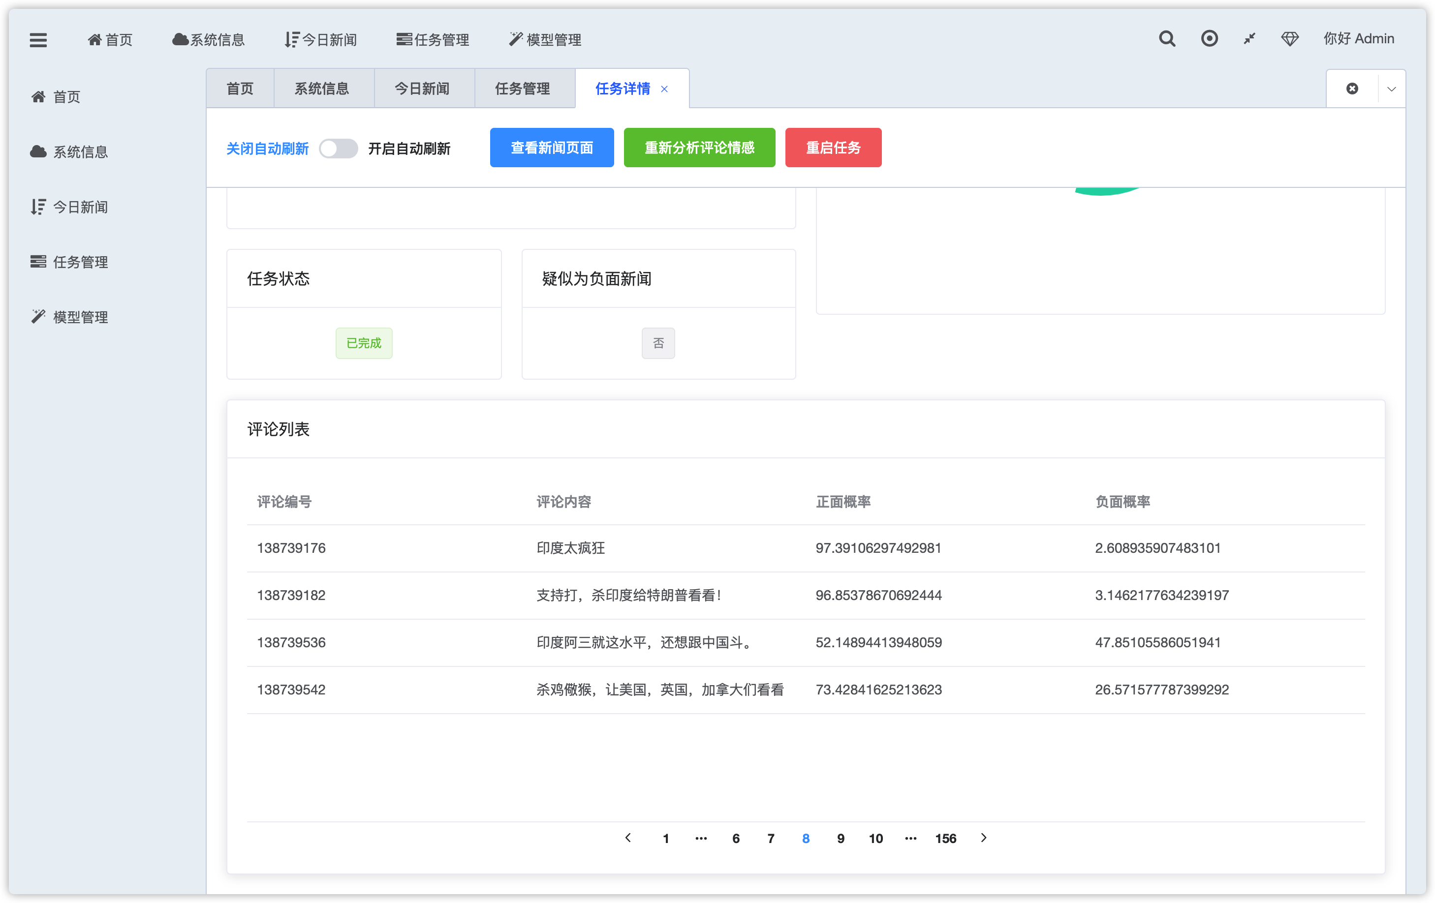Jump to page 156 in pagination

pyautogui.click(x=945, y=838)
